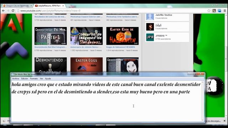Click the Notepad scrollbar down arrow
The width and height of the screenshot is (228, 128).
pos(203,120)
